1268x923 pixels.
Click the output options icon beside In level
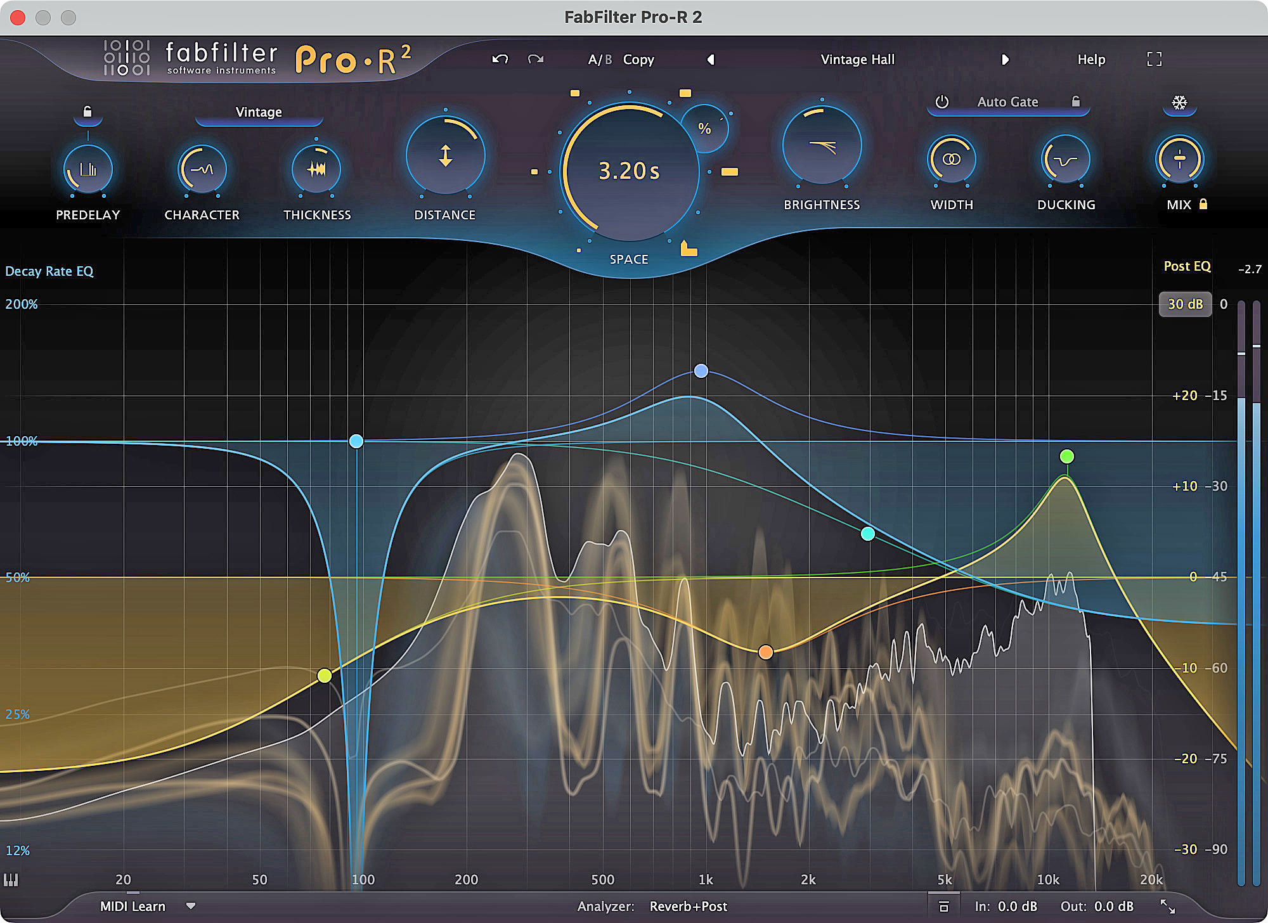pos(943,906)
